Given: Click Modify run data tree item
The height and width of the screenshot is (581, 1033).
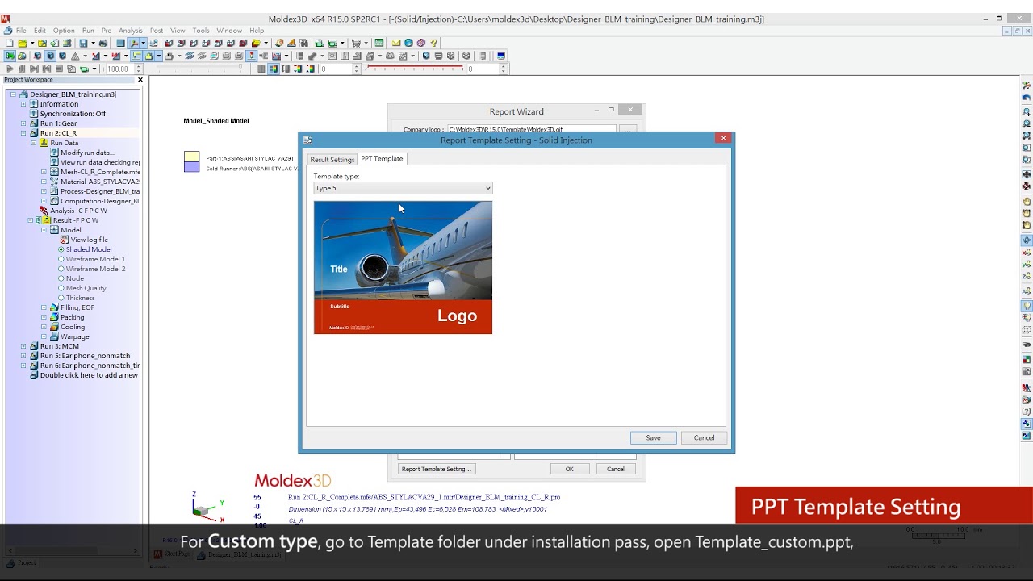Looking at the screenshot, I should tap(87, 153).
